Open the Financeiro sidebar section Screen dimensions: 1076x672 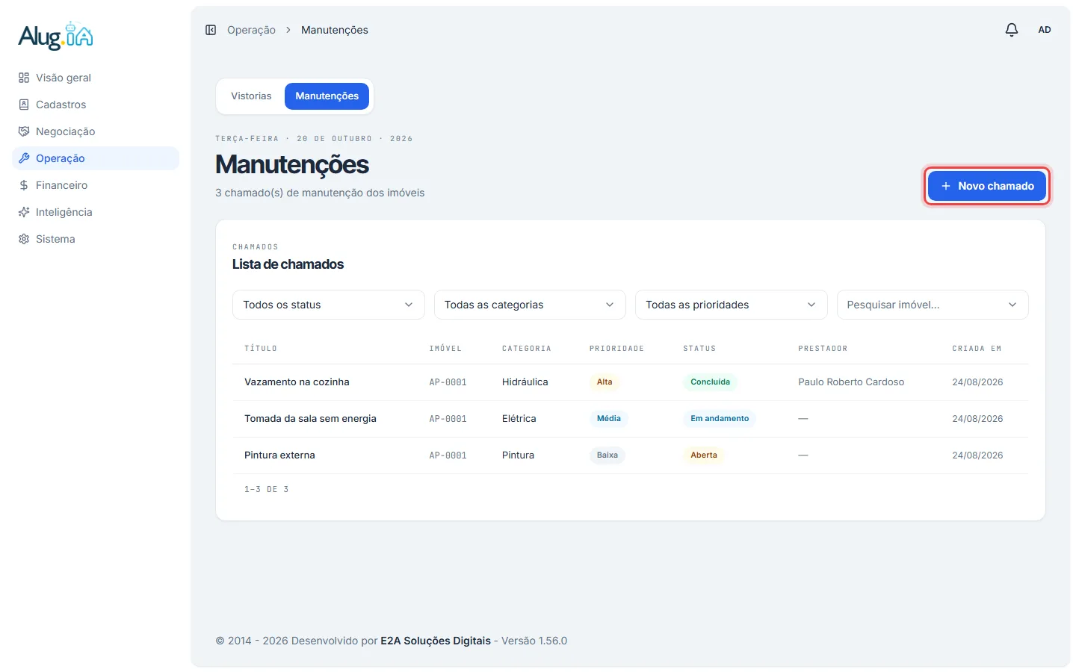(96, 185)
